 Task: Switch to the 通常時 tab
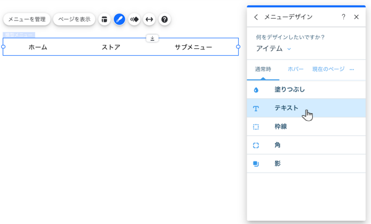coord(263,69)
